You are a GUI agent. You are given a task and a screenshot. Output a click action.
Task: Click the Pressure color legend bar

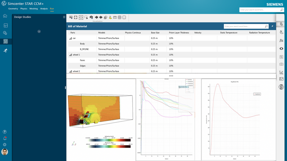pos(109,146)
